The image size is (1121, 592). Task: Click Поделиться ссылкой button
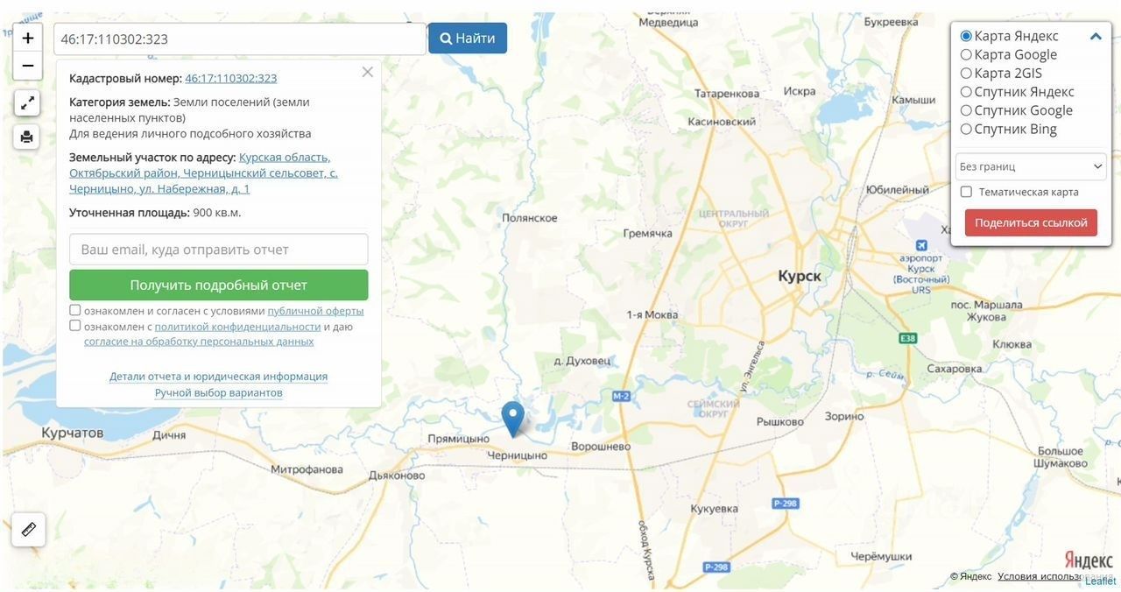click(x=1031, y=222)
